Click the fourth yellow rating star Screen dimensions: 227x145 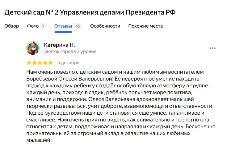tap(45, 63)
